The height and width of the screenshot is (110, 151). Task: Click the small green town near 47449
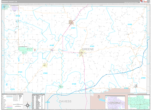point(61,87)
